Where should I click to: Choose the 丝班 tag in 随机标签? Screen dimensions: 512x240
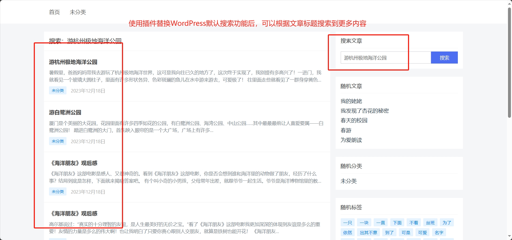click(x=430, y=223)
